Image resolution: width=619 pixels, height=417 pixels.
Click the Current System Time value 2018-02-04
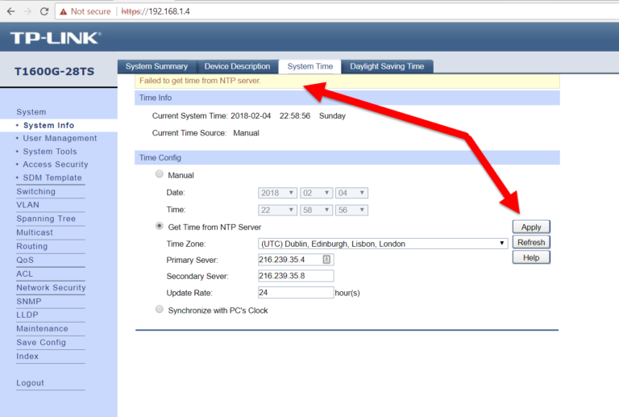click(x=251, y=115)
